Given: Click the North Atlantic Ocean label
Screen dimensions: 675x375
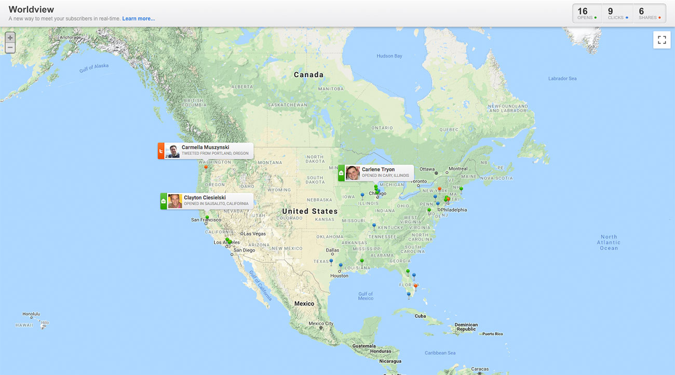Looking at the screenshot, I should (x=609, y=242).
